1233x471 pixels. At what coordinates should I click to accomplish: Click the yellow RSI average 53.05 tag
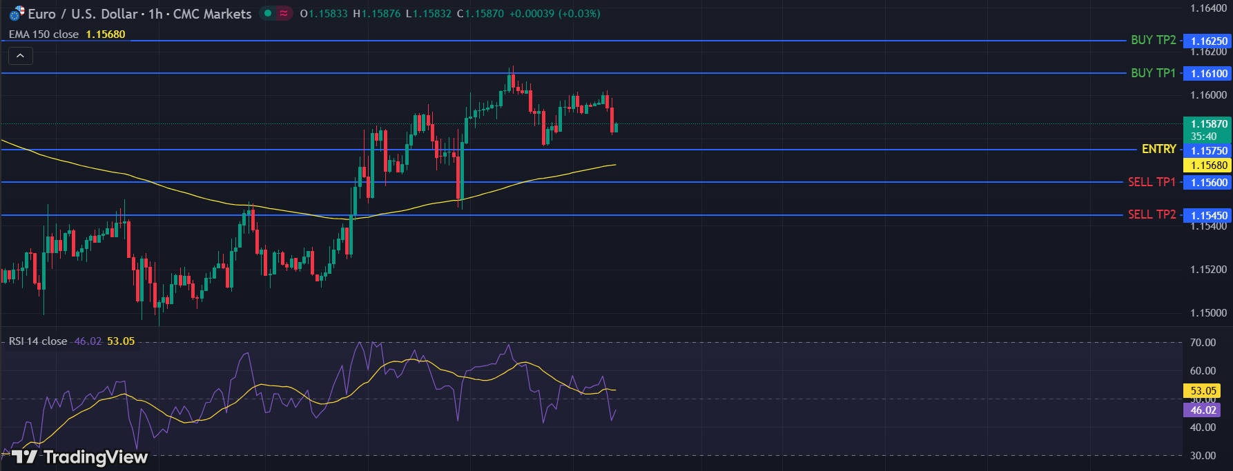click(1203, 391)
